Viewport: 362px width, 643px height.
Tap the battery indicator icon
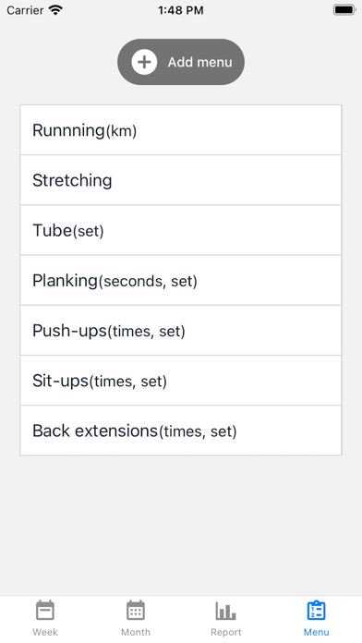click(x=344, y=10)
